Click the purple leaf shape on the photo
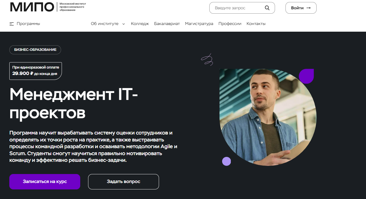 tap(306, 76)
